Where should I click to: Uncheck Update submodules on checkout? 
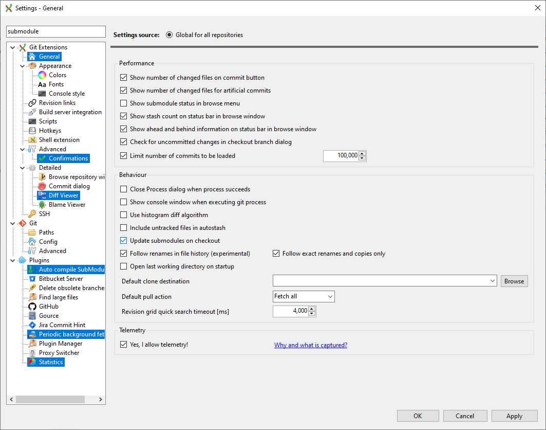[123, 240]
